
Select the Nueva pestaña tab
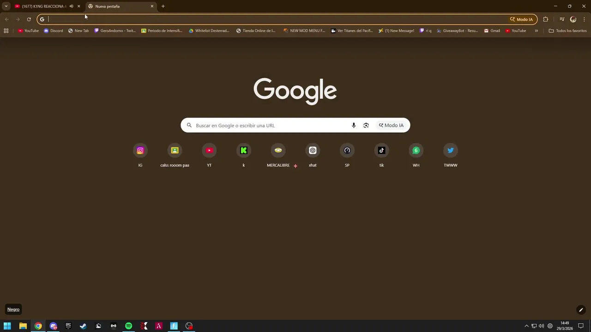(120, 6)
